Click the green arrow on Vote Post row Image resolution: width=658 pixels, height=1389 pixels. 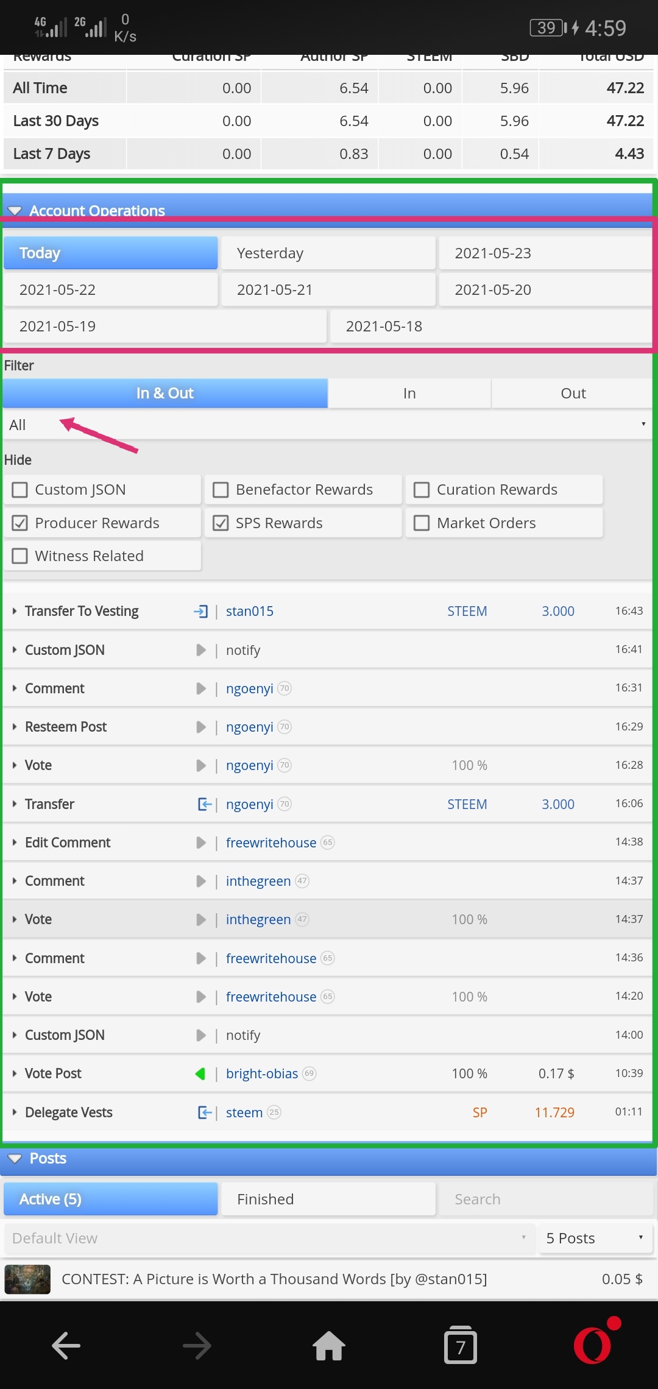tap(200, 1073)
